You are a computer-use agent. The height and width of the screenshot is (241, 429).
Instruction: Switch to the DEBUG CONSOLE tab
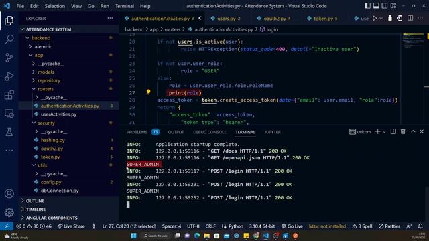pyautogui.click(x=210, y=132)
